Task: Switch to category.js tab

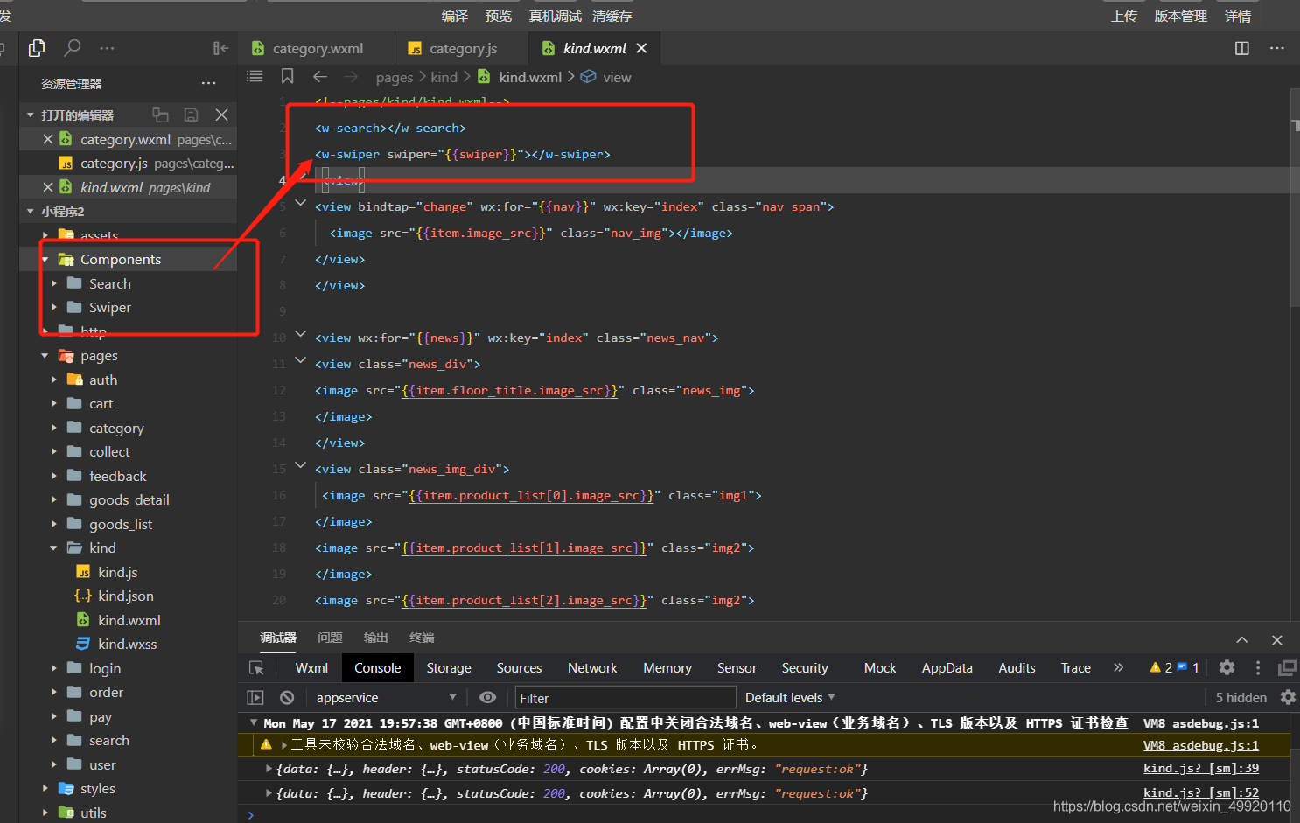Action: pos(462,48)
